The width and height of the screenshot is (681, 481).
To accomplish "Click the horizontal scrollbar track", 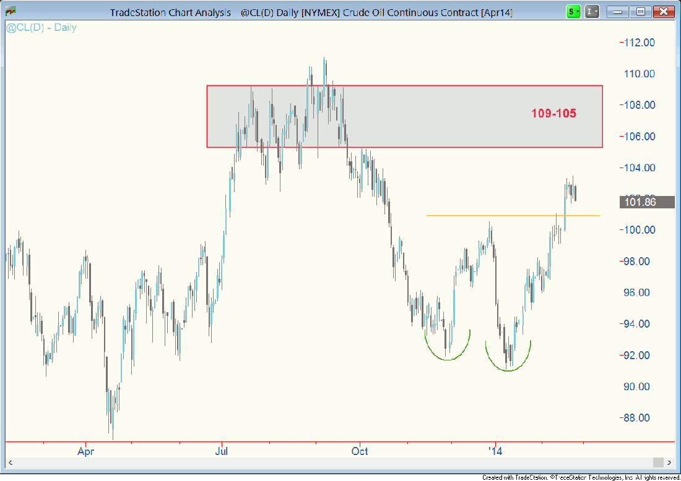I will (334, 462).
